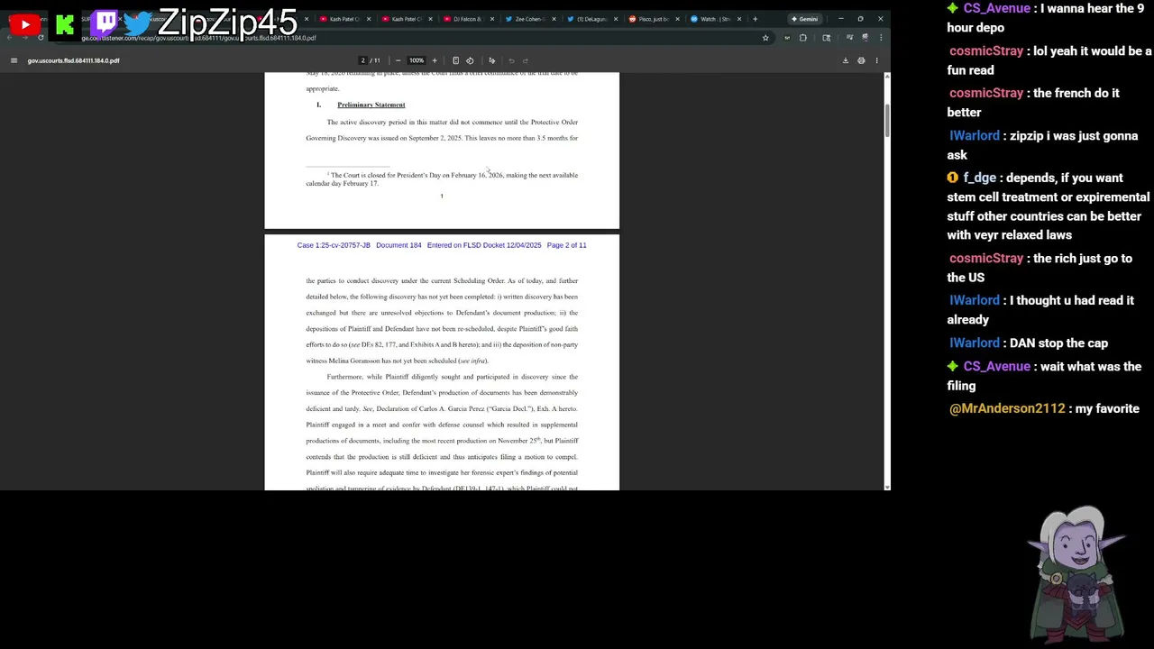Print the PDF document
This screenshot has height=649, width=1154.
(861, 60)
